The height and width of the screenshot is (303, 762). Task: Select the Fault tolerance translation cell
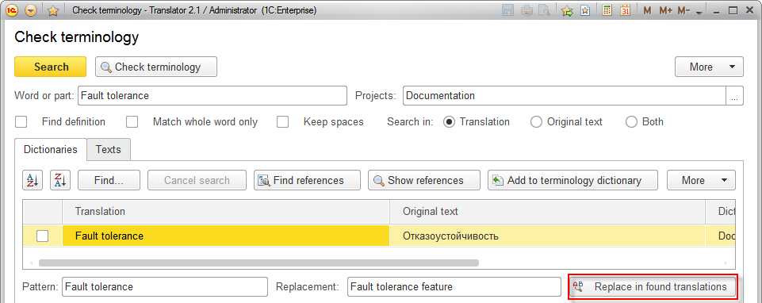pos(226,236)
